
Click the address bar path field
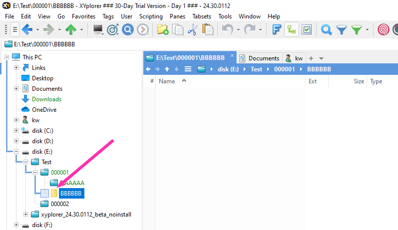pyautogui.click(x=201, y=44)
